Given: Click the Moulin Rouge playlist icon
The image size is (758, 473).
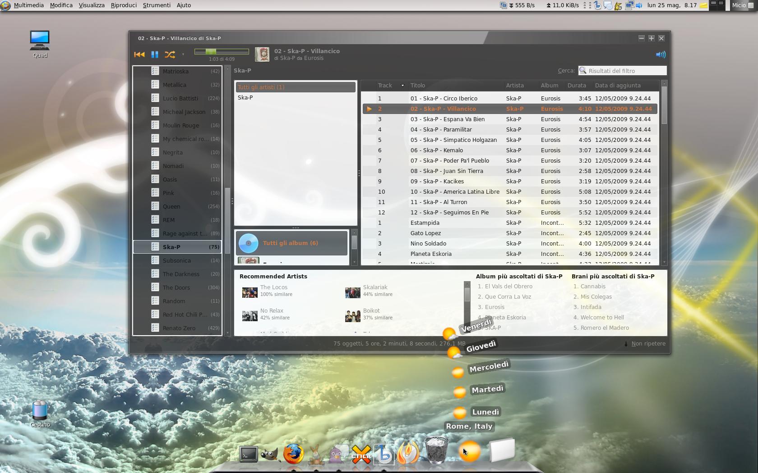Looking at the screenshot, I should tap(155, 125).
